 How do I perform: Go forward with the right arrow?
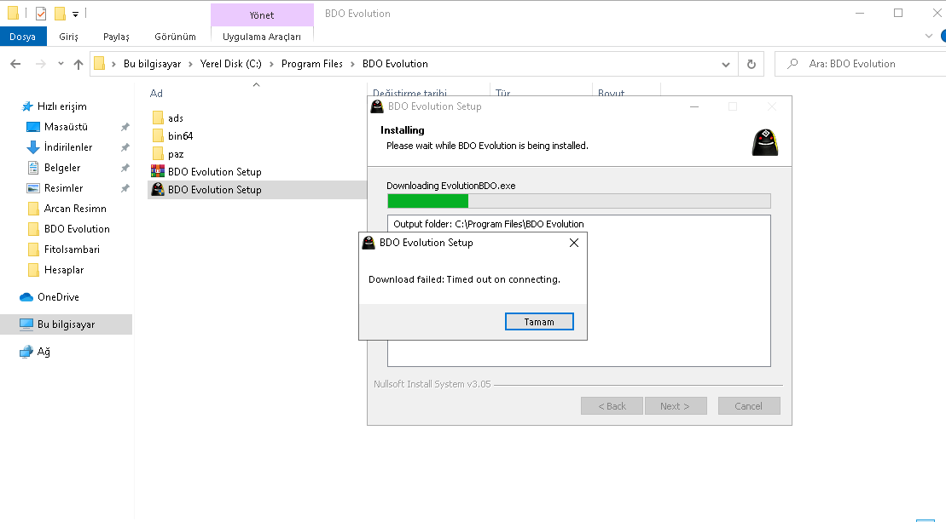click(x=40, y=64)
